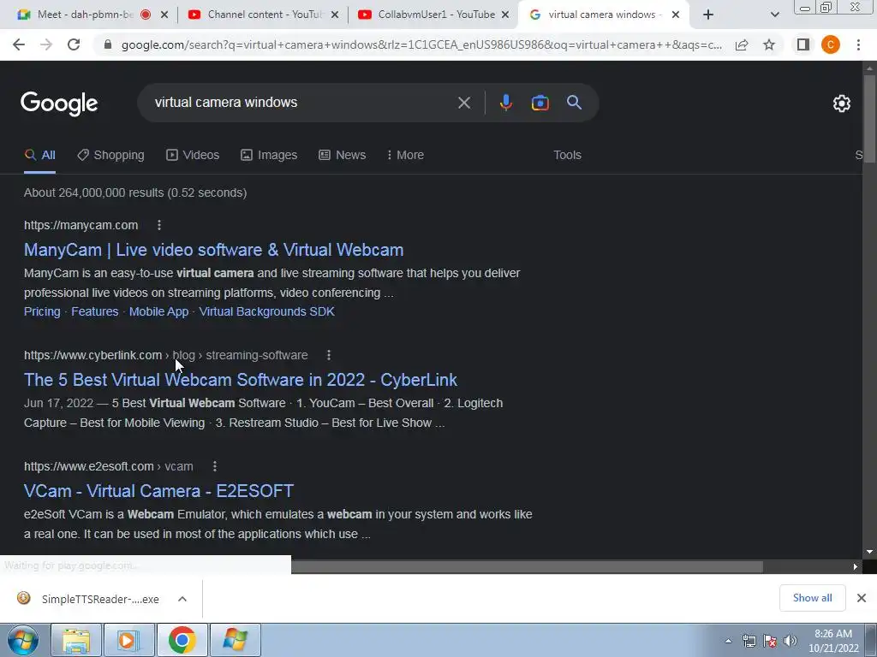Close the Channel content YouTube tab
Viewport: 877px width, 657px height.
tap(335, 15)
